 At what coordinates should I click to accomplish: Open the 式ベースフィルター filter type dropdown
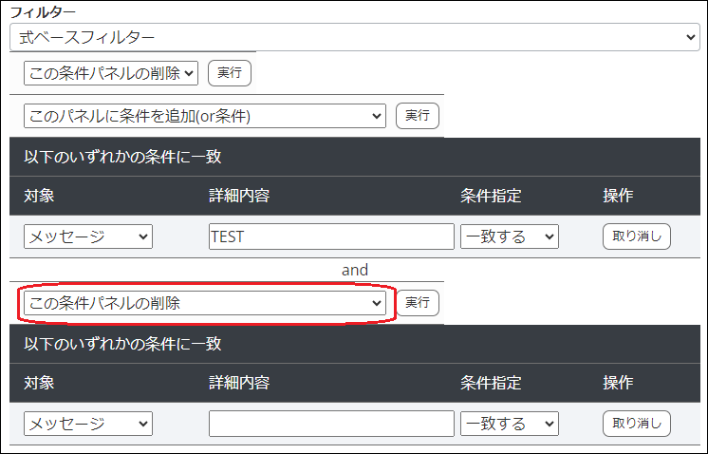coord(354,38)
